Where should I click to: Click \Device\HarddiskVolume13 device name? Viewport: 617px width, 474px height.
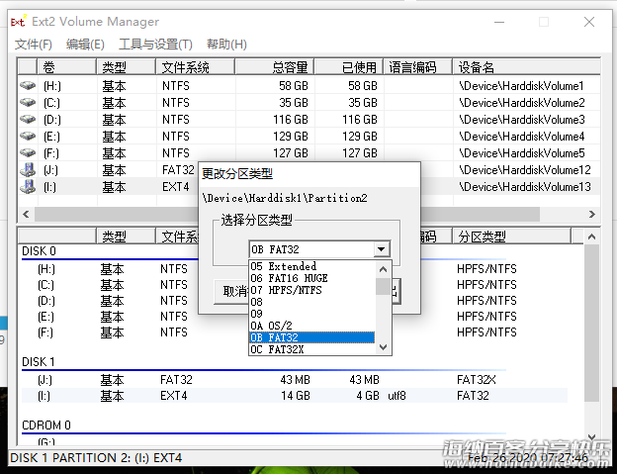point(524,187)
